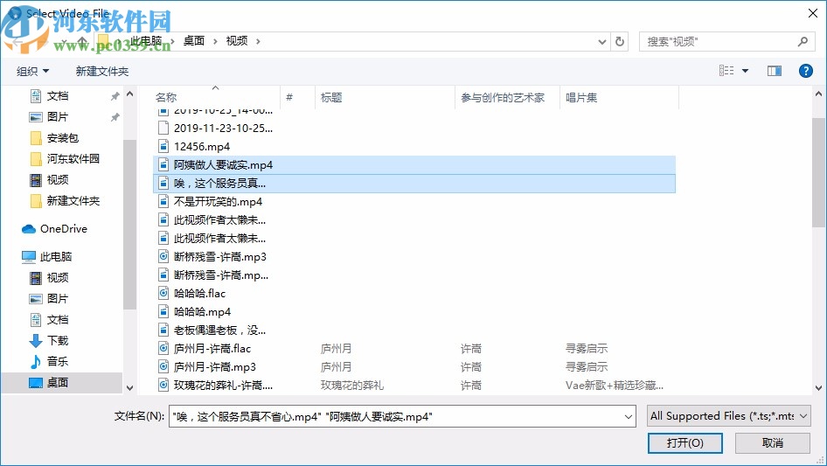
Task: Click audio icon of 断桥残雪-许嵩.mp3
Action: click(163, 257)
